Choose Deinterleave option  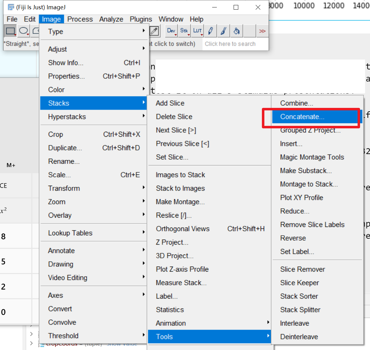(317, 337)
